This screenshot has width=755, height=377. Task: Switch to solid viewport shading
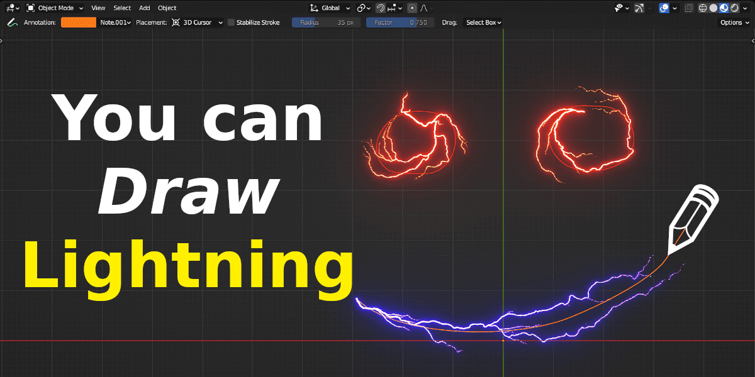(713, 8)
